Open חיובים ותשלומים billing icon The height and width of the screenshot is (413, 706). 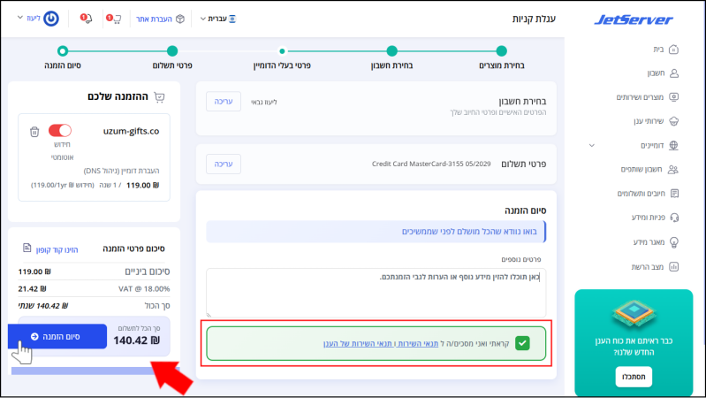(674, 194)
